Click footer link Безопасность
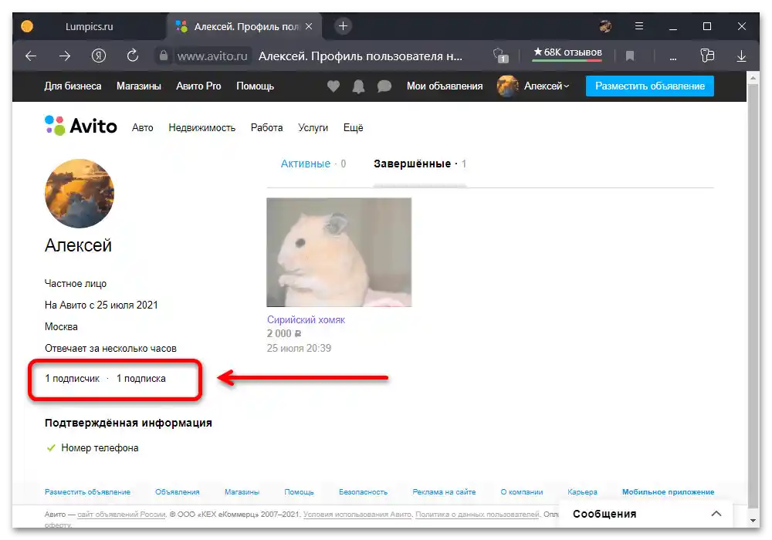Viewport: 772px width, 540px height. coord(364,492)
